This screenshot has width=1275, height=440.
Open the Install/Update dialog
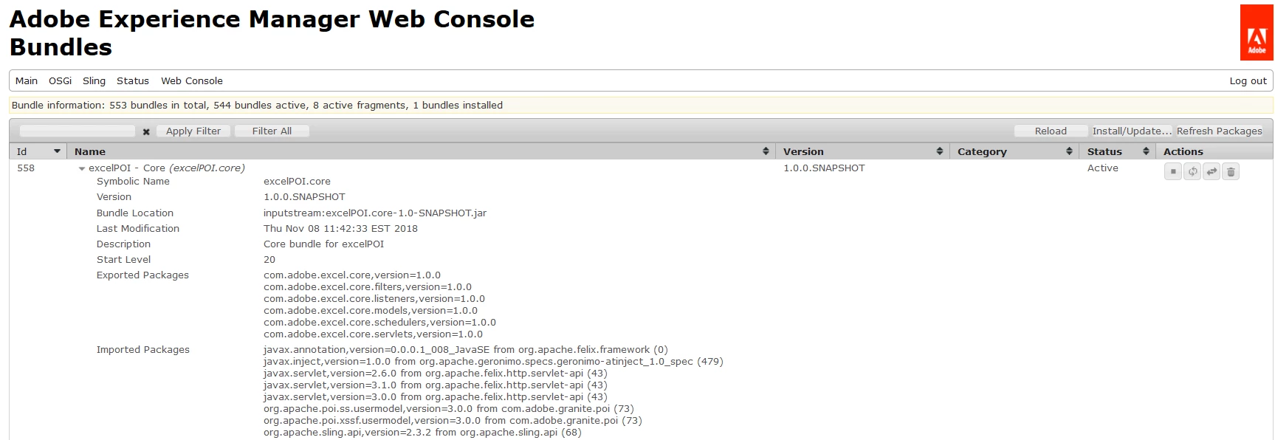click(x=1132, y=131)
